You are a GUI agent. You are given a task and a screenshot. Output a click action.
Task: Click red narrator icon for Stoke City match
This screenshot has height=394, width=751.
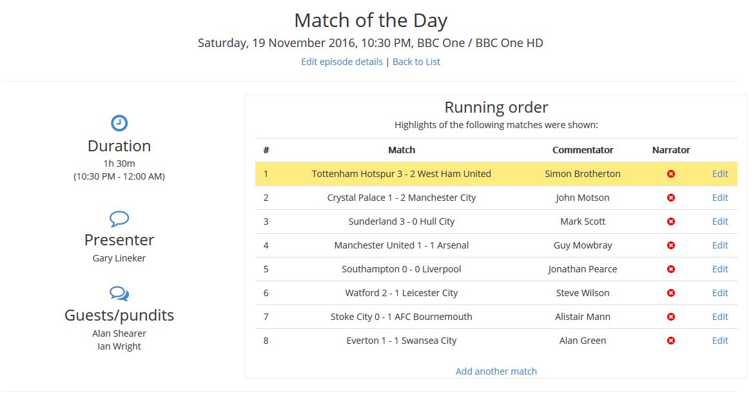tap(671, 317)
